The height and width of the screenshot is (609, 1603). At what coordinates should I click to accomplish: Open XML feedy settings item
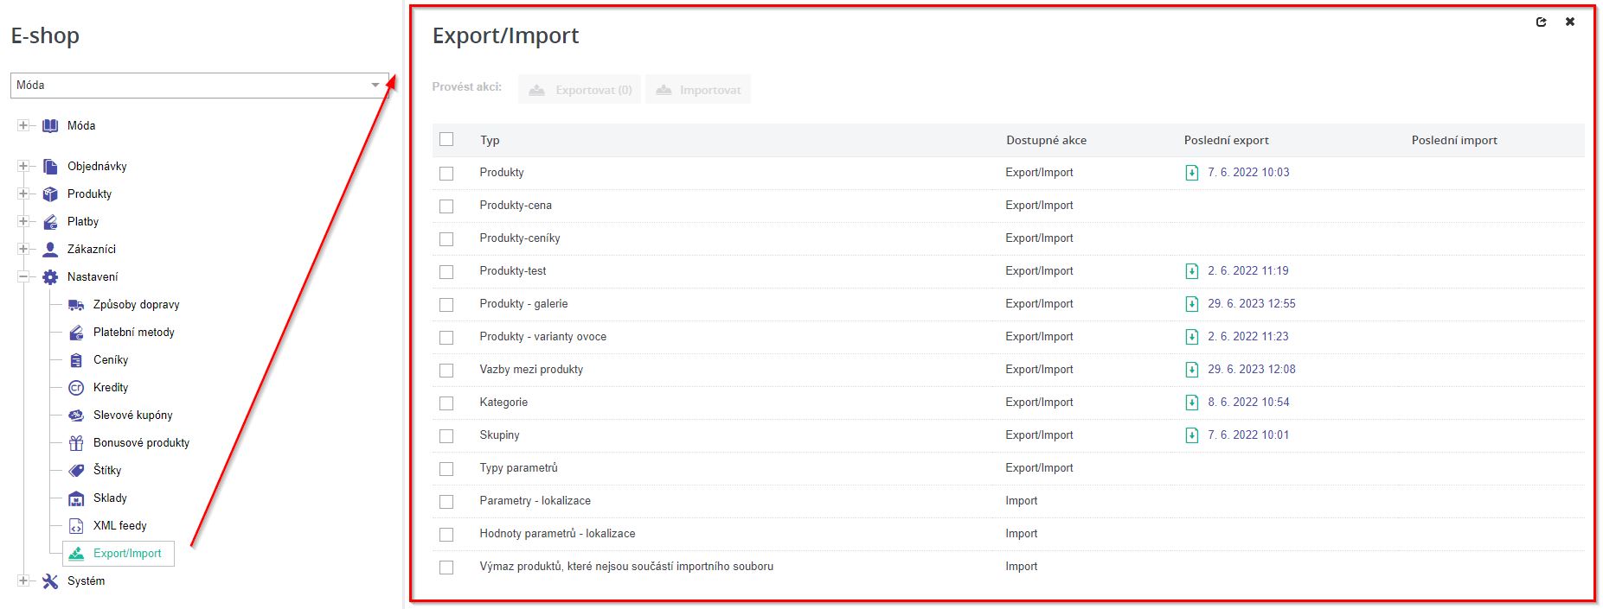click(x=120, y=526)
